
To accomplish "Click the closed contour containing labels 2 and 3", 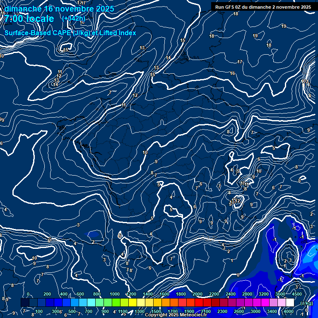I will pyautogui.click(x=287, y=257).
